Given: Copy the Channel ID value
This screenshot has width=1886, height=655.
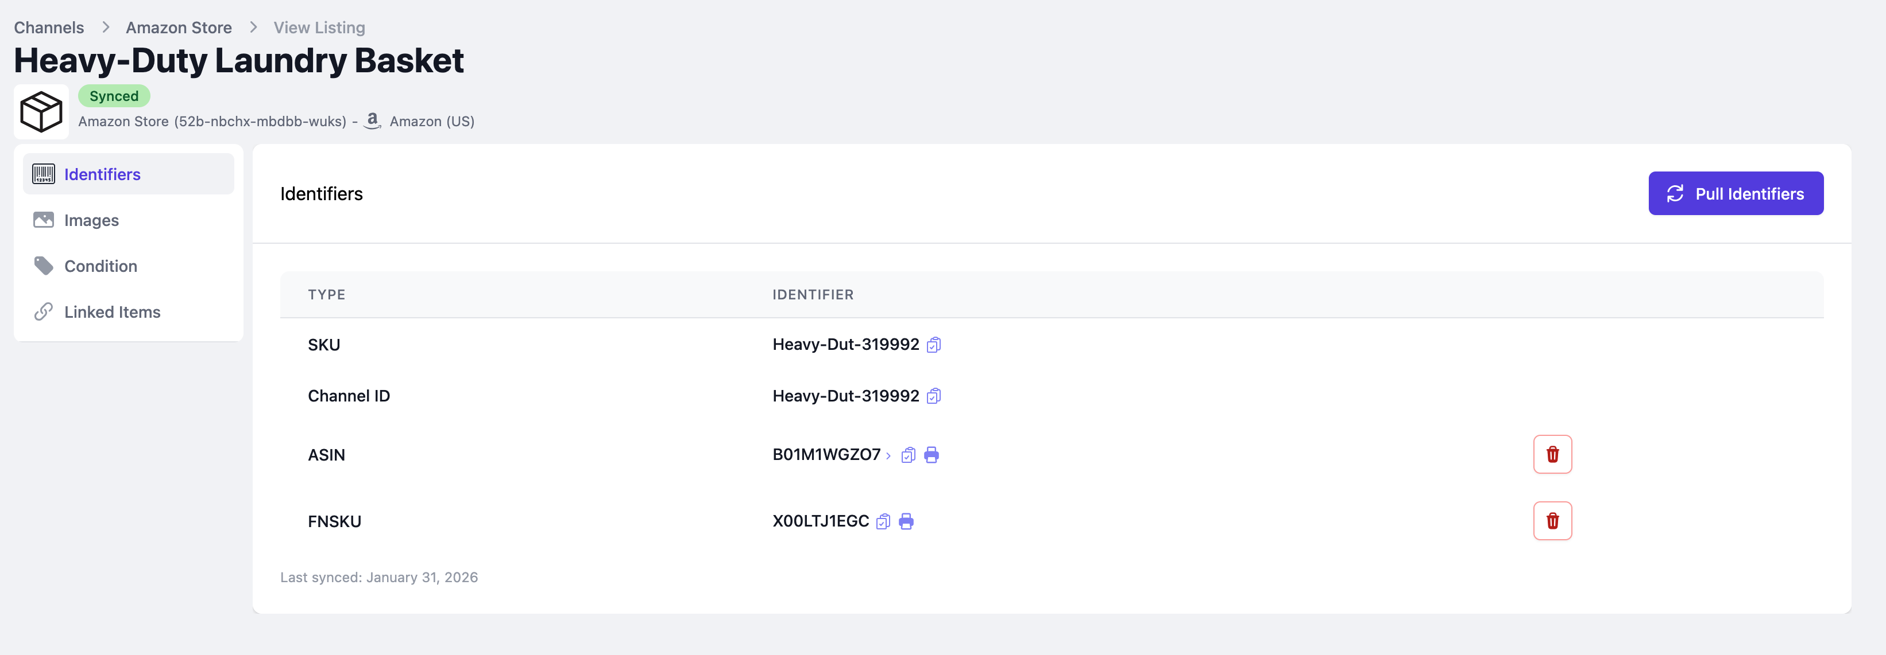Looking at the screenshot, I should (x=933, y=396).
